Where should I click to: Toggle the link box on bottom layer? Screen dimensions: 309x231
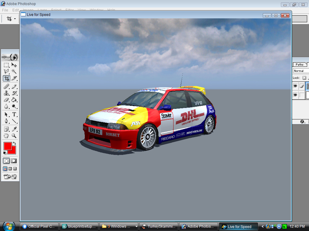(302, 95)
